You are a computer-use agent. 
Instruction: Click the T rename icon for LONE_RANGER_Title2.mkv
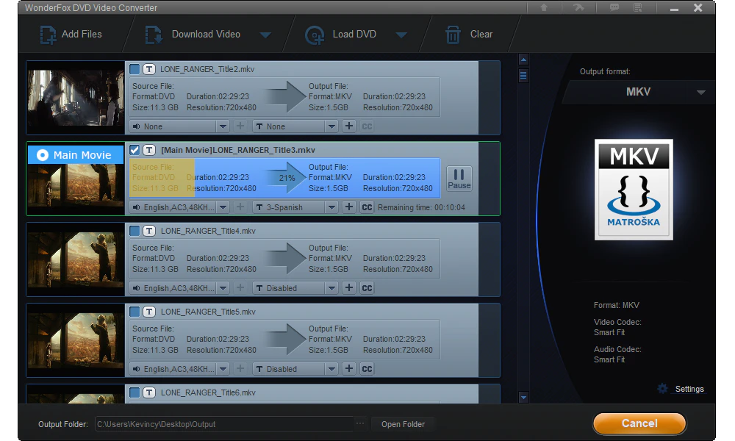149,69
